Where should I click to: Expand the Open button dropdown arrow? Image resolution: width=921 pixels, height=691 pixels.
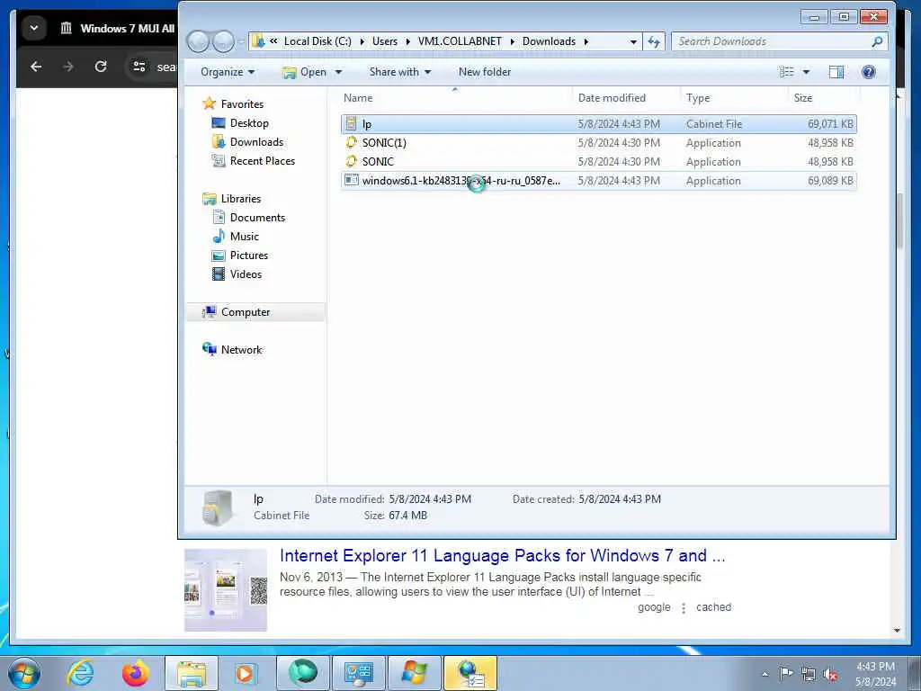[x=338, y=72]
